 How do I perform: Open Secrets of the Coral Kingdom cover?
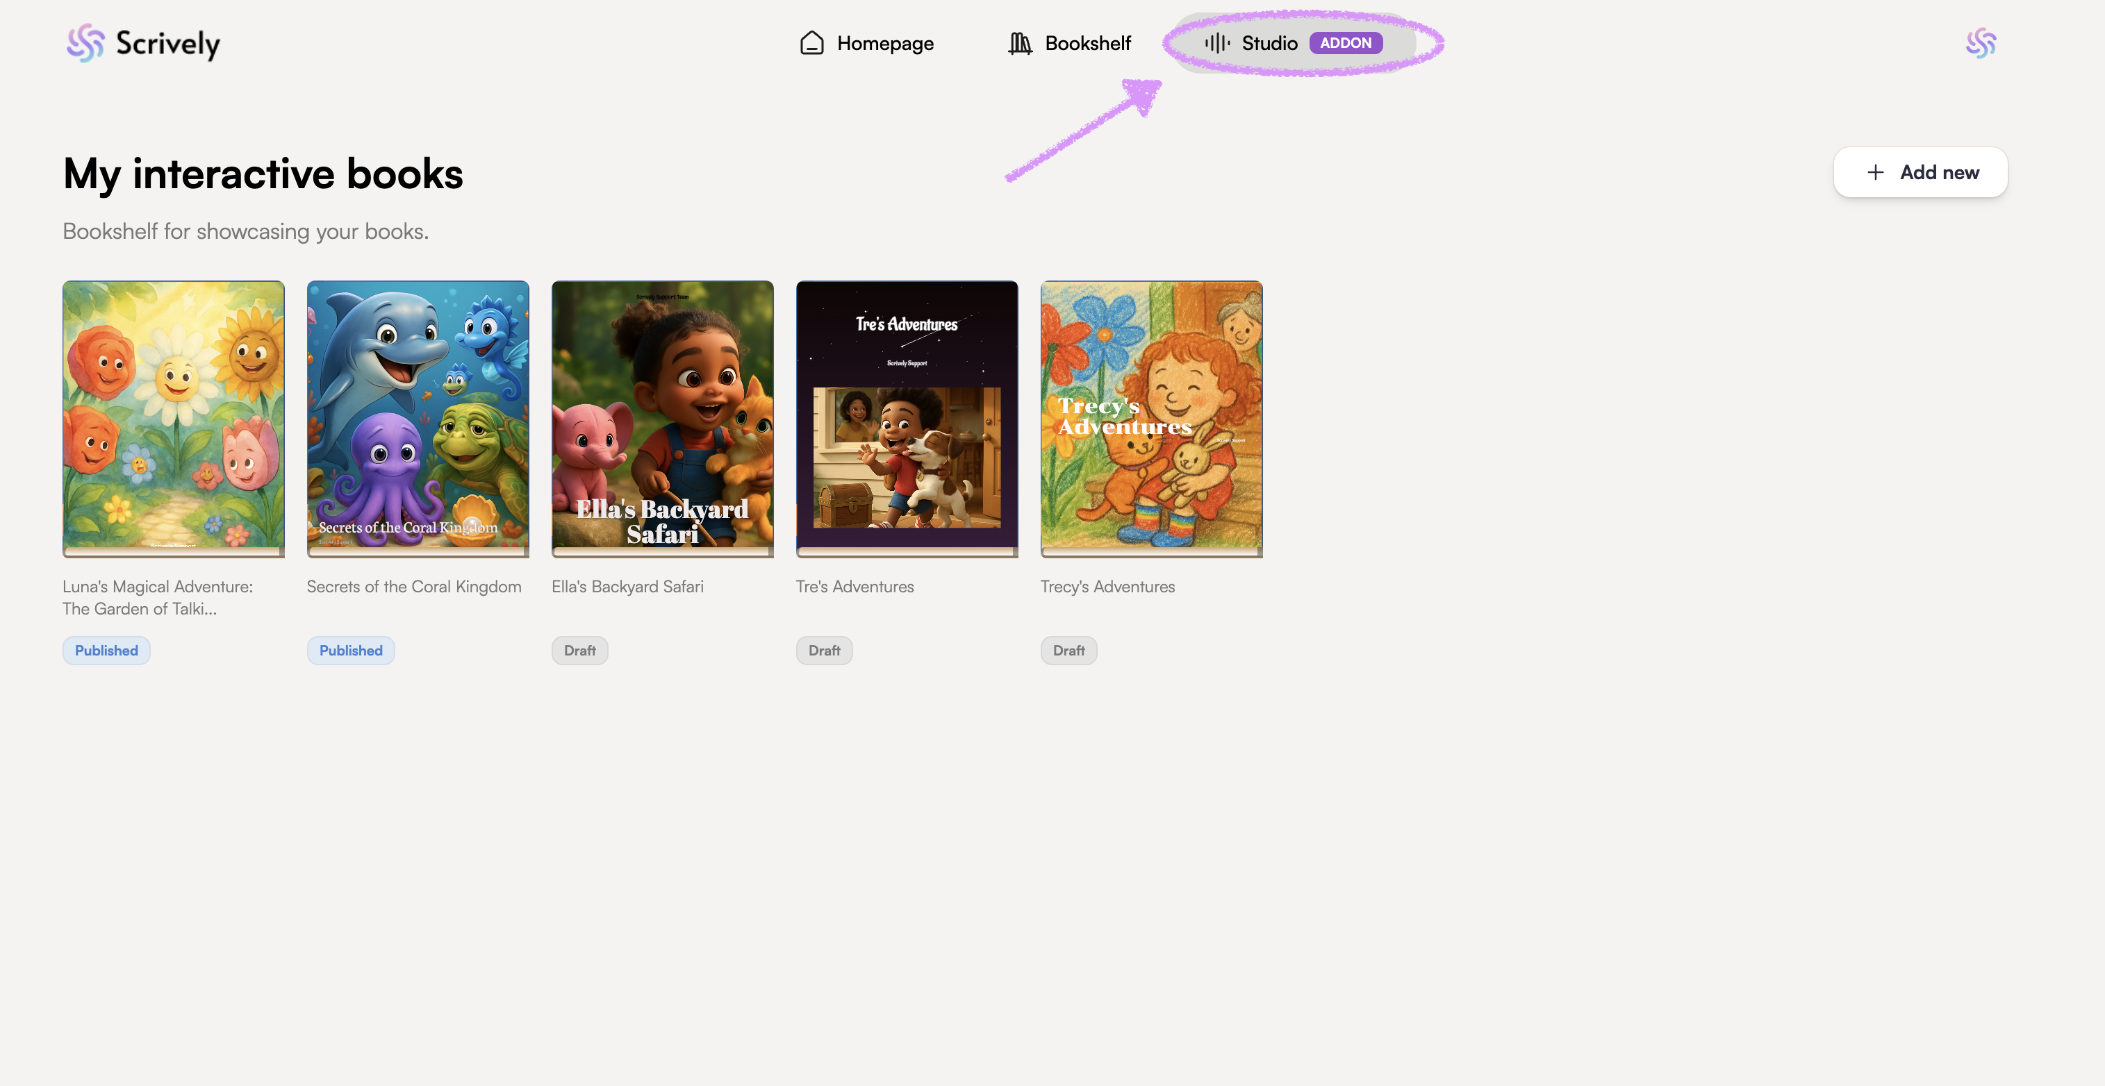[x=418, y=417]
